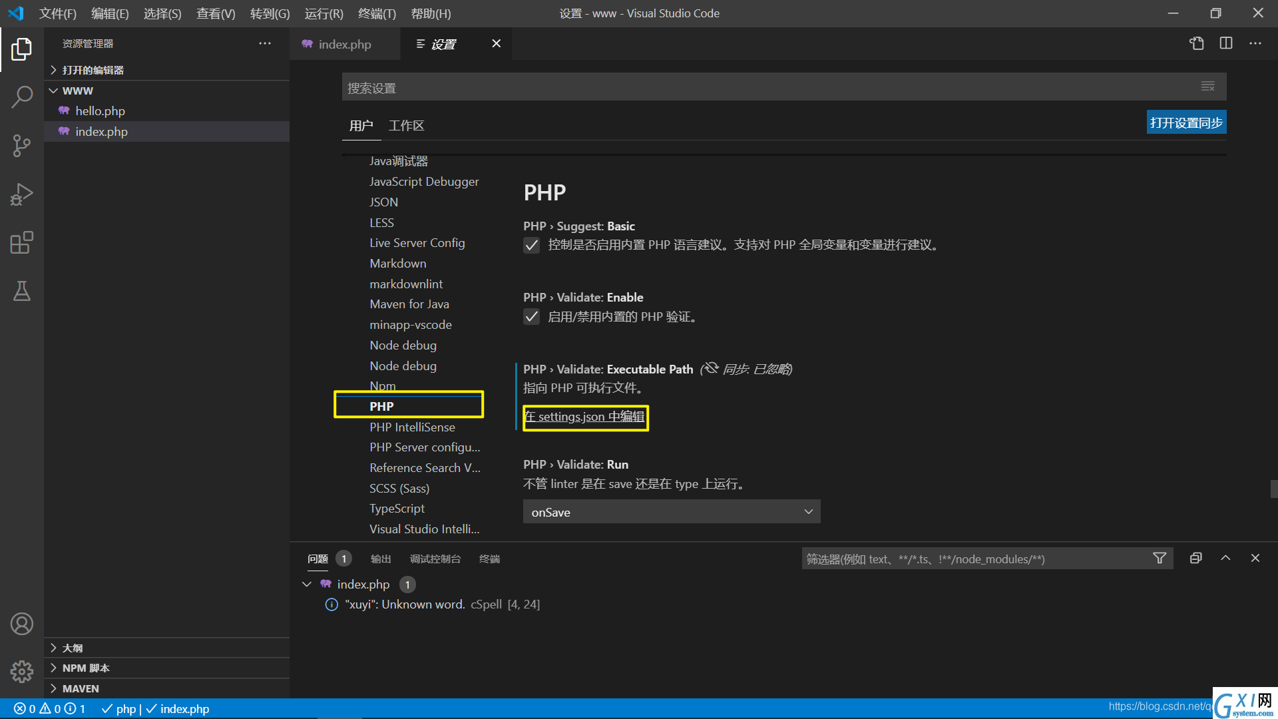Click the info icon beside xuyi warning
This screenshot has width=1278, height=719.
(331, 604)
